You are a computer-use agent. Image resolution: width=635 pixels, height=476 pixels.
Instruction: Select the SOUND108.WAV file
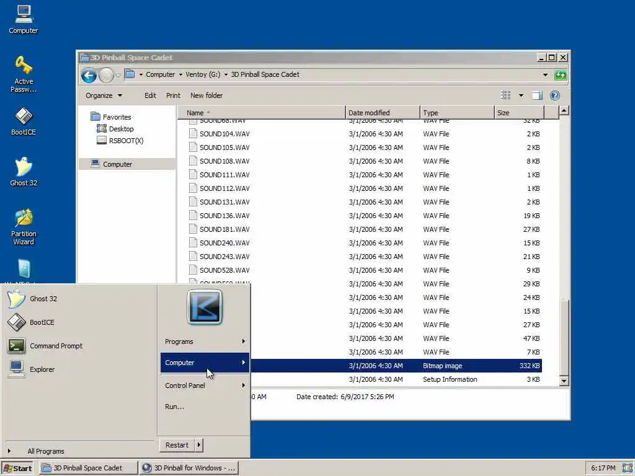(365, 161)
